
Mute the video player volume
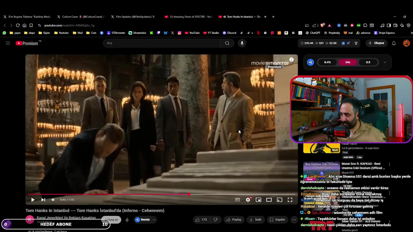[53, 200]
